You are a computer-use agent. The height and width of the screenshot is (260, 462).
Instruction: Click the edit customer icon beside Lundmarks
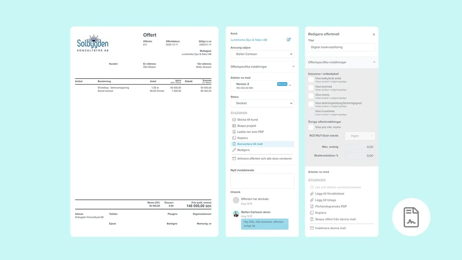(289, 40)
